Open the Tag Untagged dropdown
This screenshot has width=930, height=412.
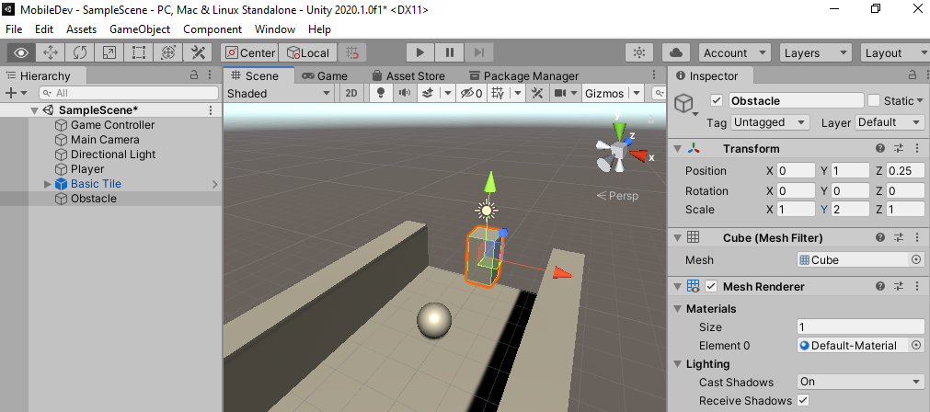pos(770,122)
